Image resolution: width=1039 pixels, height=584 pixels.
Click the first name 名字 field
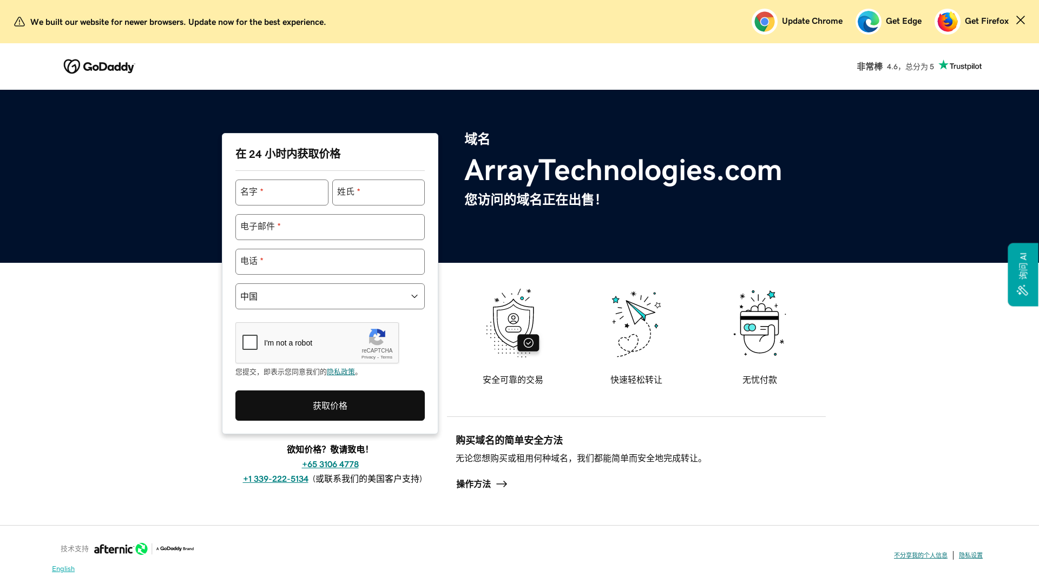[x=281, y=193]
